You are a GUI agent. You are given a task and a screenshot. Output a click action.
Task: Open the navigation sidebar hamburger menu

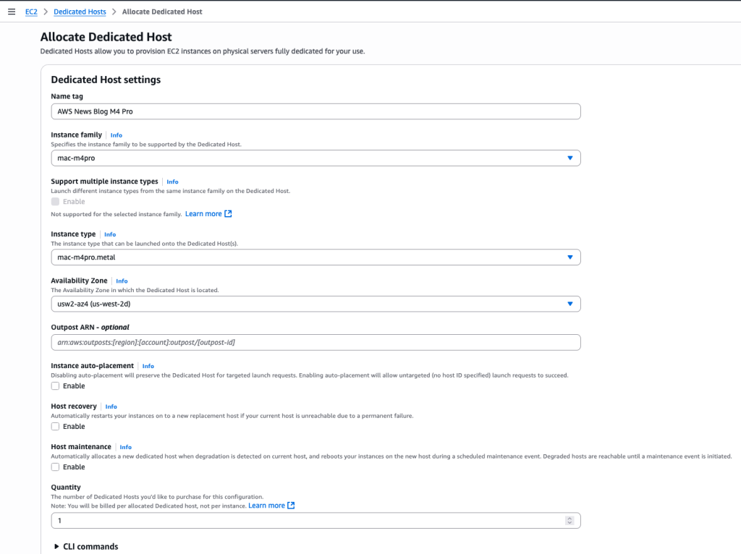coord(13,11)
